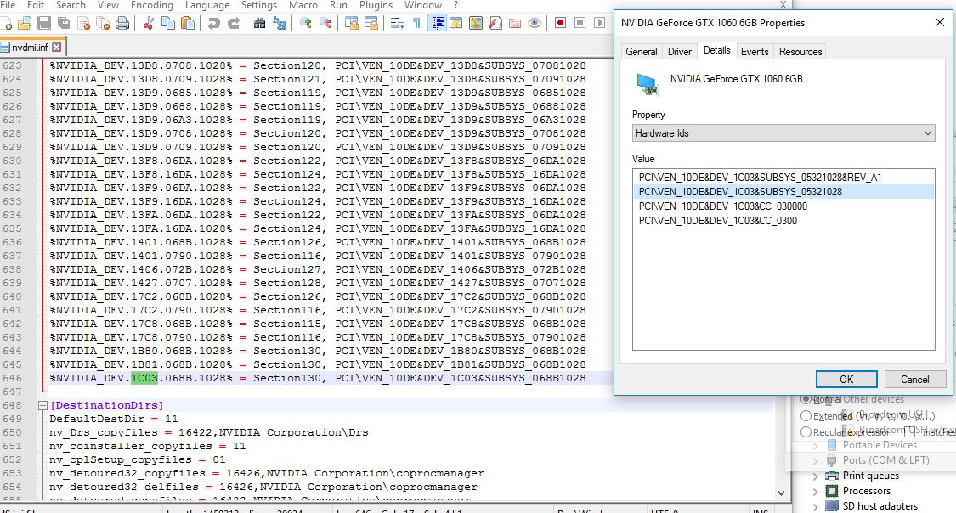Click the Undo arrow icon
This screenshot has width=956, height=513.
point(213,23)
